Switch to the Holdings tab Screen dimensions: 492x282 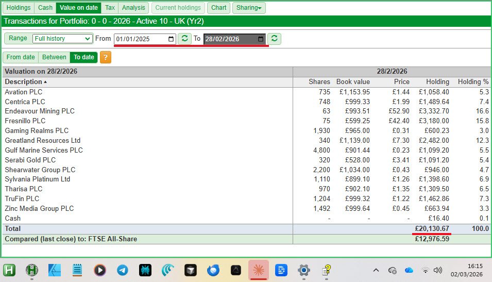(x=18, y=8)
